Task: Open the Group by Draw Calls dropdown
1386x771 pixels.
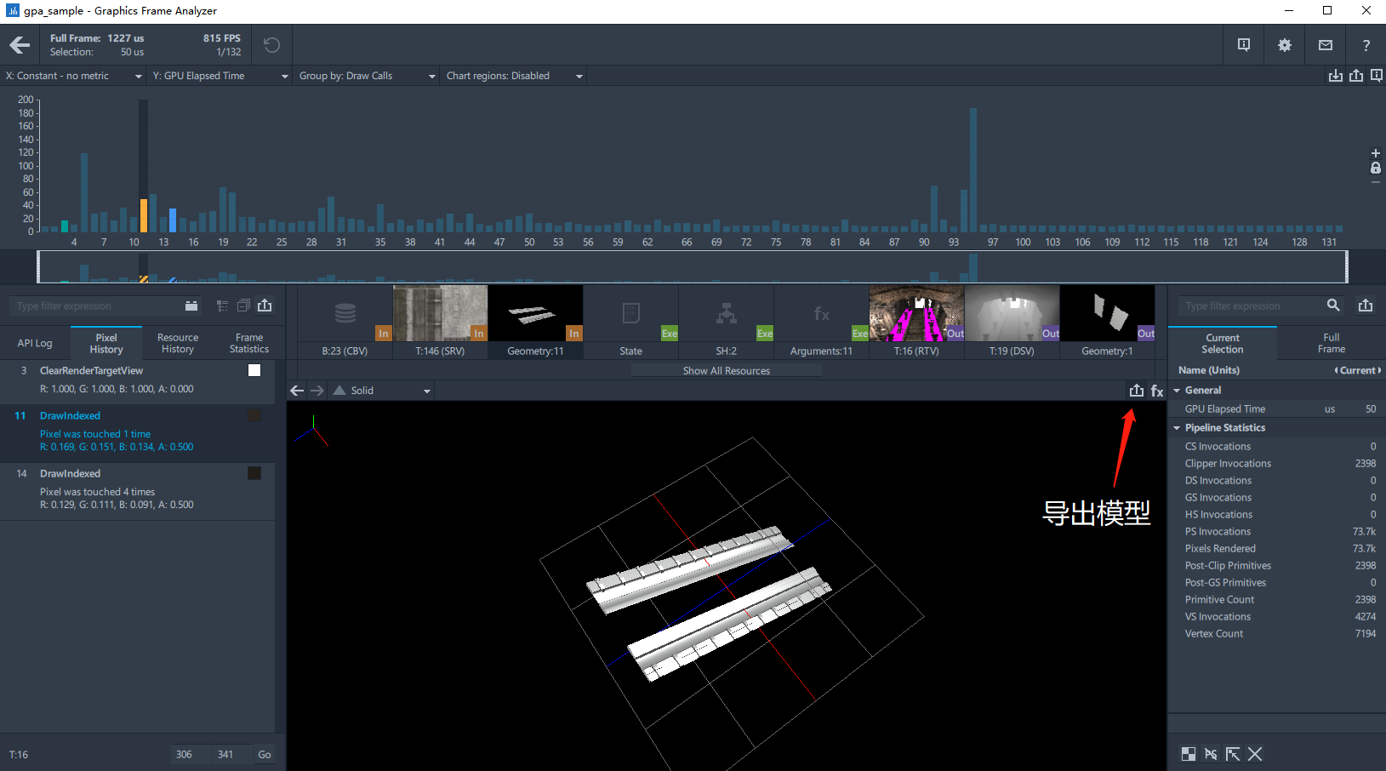Action: [x=367, y=76]
